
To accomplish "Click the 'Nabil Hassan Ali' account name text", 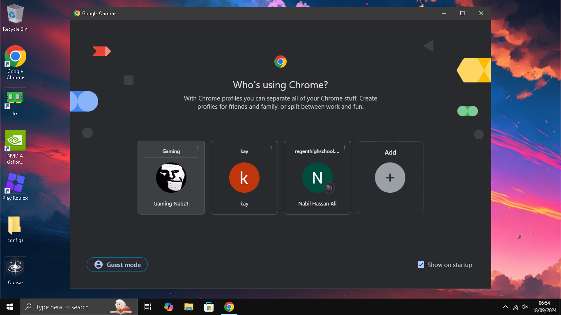I will click(x=317, y=203).
